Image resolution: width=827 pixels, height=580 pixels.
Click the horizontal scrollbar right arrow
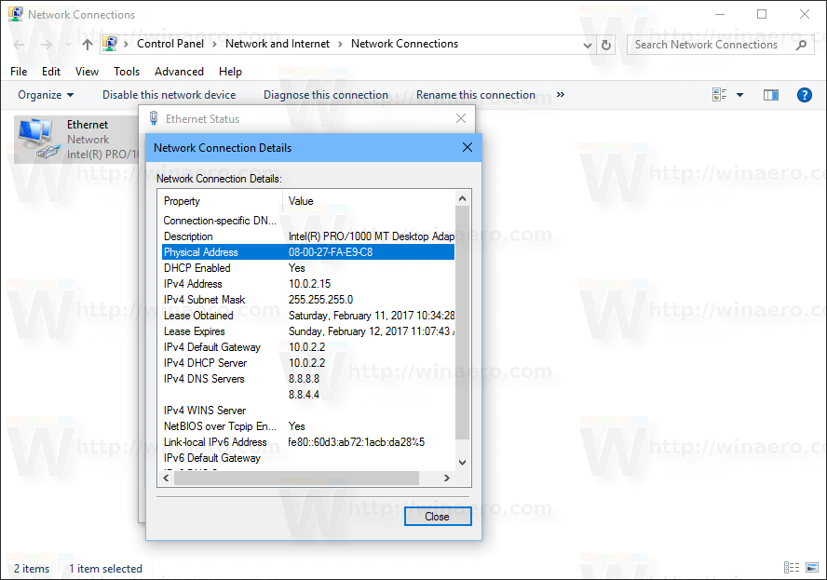coord(447,478)
